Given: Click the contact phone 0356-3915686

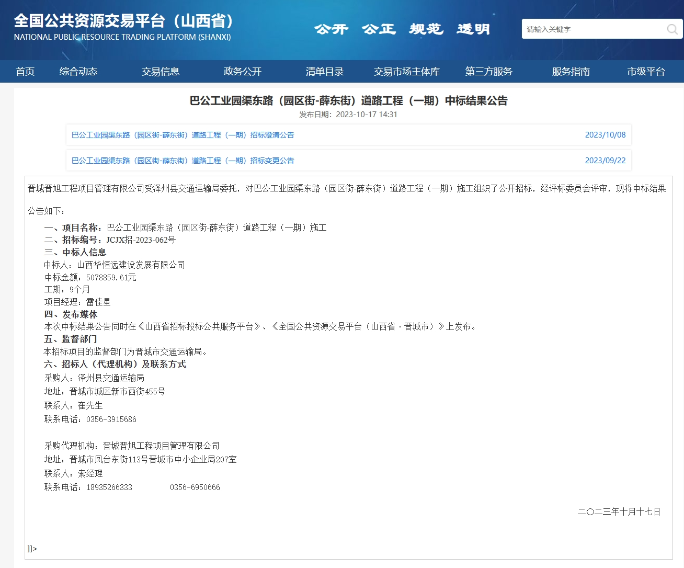Looking at the screenshot, I should coord(111,419).
